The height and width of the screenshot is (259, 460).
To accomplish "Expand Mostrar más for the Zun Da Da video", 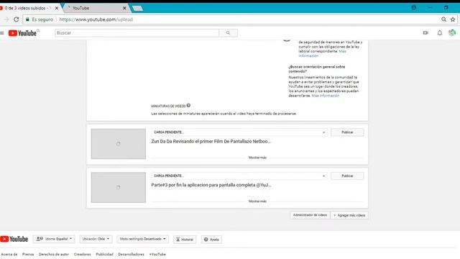I will [257, 158].
